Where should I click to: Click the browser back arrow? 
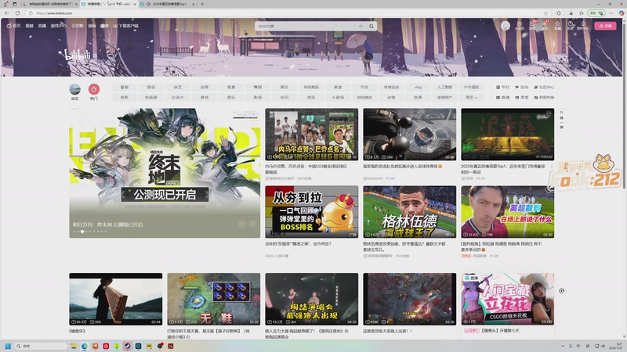[7, 13]
